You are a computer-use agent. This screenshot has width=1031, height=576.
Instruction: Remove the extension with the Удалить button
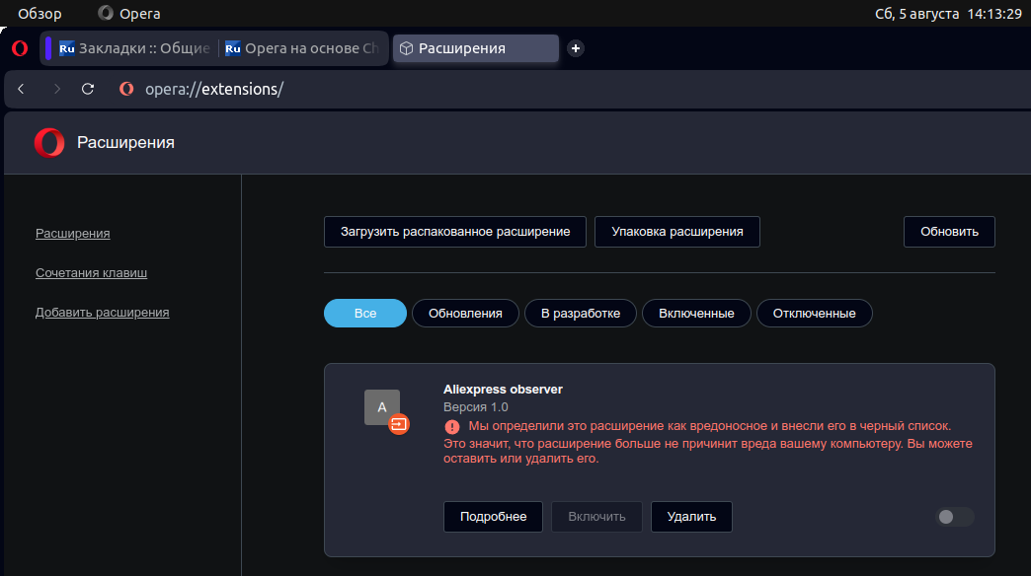click(x=691, y=517)
